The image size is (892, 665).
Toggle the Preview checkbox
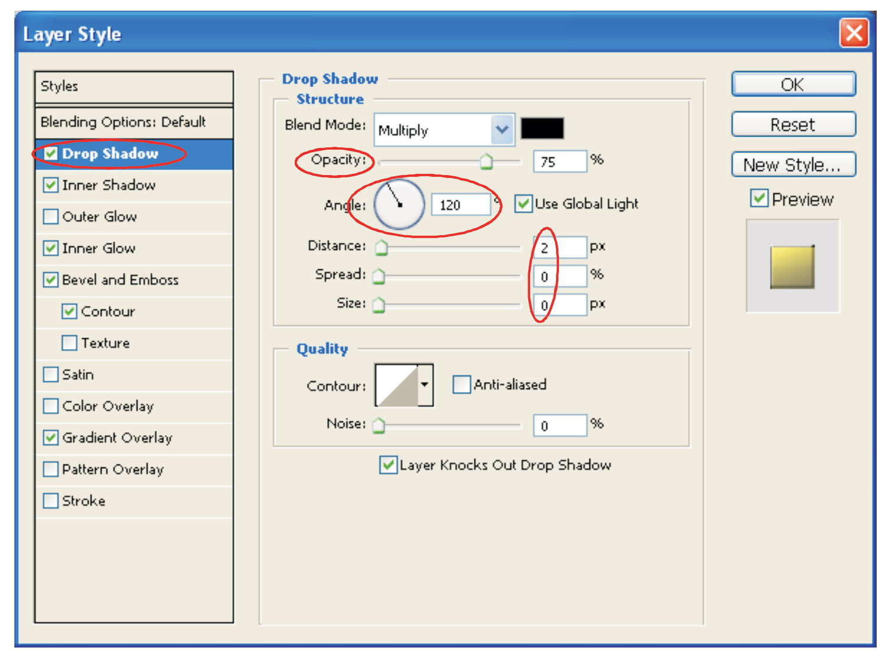point(759,199)
